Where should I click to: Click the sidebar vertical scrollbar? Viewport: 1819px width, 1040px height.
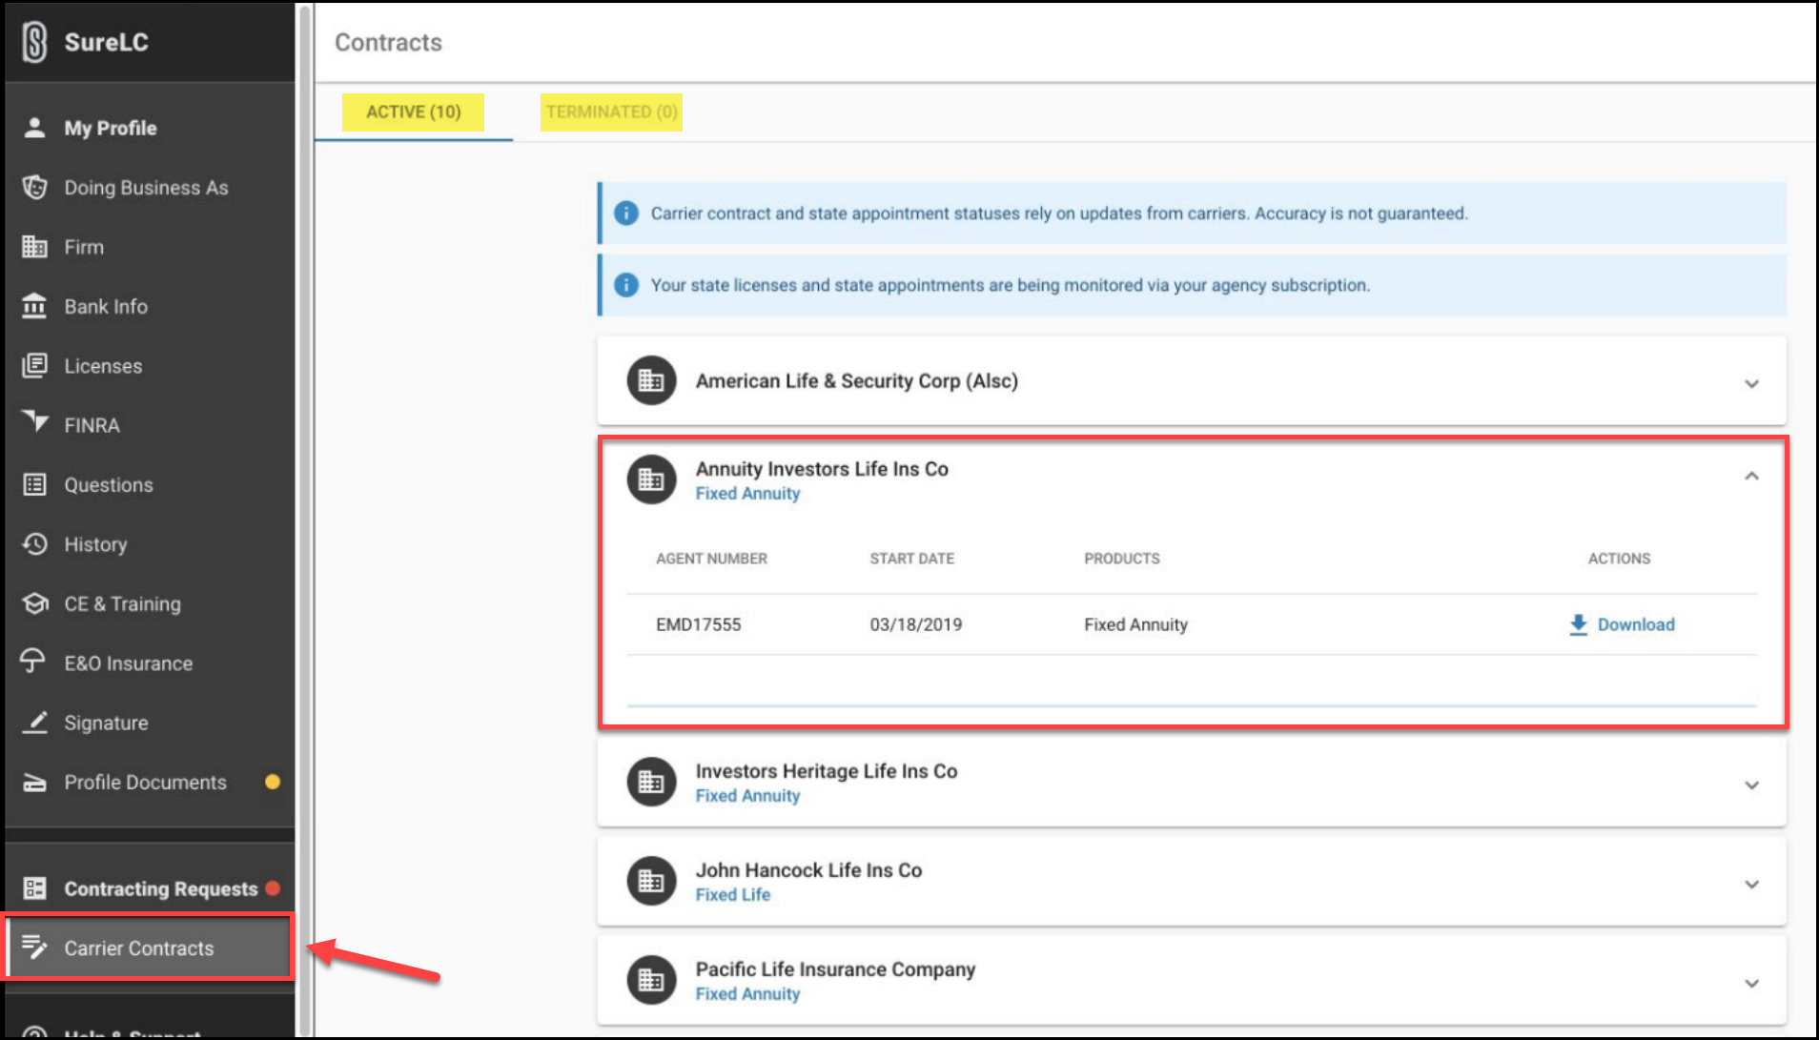point(305,520)
